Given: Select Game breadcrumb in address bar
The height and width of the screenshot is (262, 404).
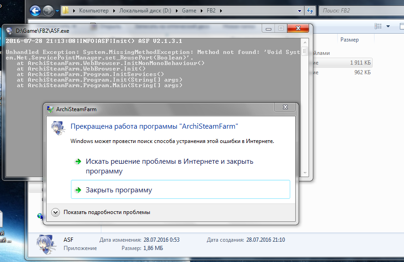Looking at the screenshot, I should coord(189,11).
